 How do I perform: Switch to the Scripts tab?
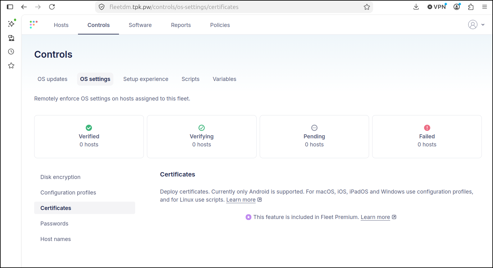[190, 79]
